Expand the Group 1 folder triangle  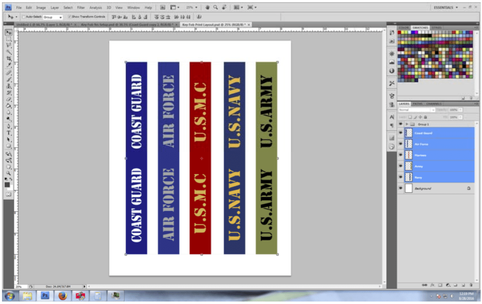click(x=407, y=124)
